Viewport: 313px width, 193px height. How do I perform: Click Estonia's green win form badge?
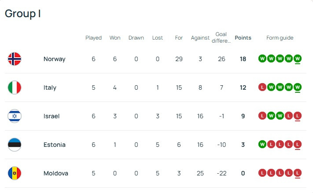262,145
